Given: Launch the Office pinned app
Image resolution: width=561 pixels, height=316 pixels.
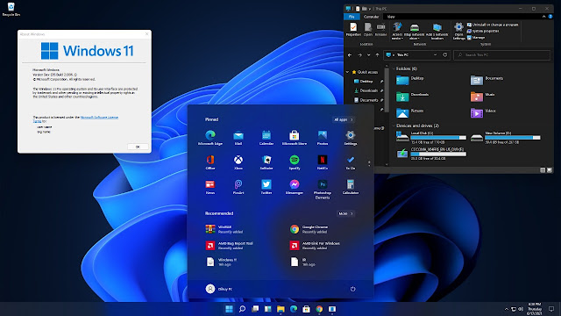Looking at the screenshot, I should (x=210, y=162).
